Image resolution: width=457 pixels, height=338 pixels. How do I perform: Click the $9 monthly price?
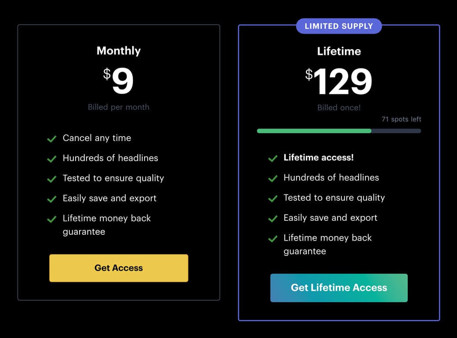pos(119,81)
